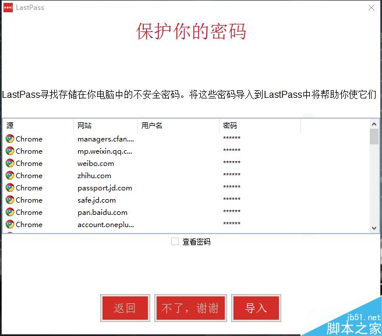Click Chrome icon in safe.jd.com row
The width and height of the screenshot is (382, 336).
[x=10, y=200]
